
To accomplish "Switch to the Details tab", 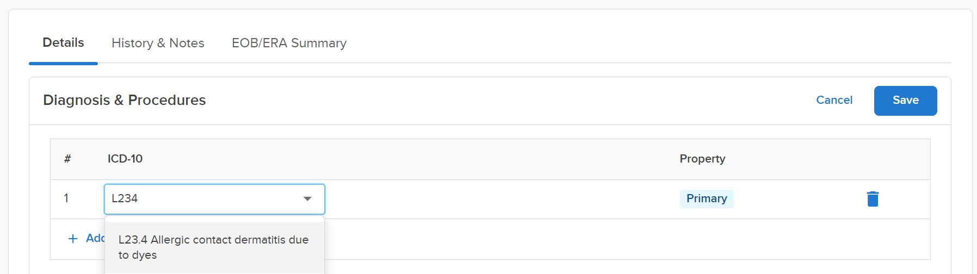I will click(x=63, y=42).
